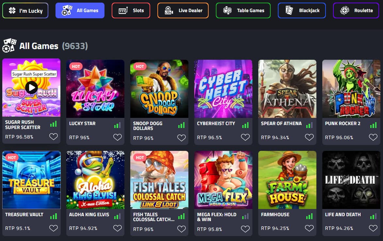Image resolution: width=383 pixels, height=241 pixels.
Task: Click the All Games dice heading icon
Action: [9, 46]
